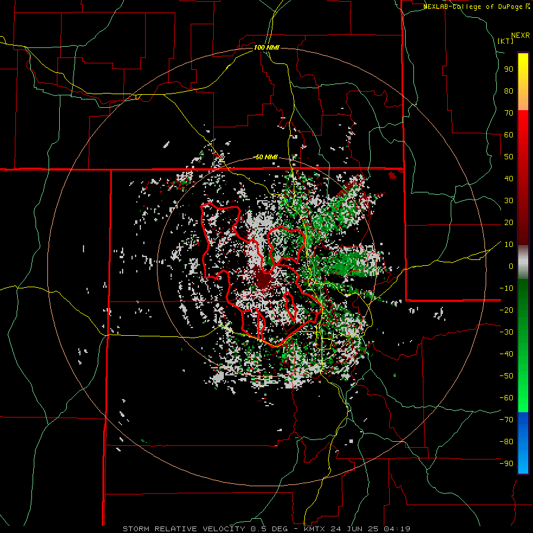This screenshot has height=533, width=533.
Task: Click the gray zero-velocity segment of color bar
Action: (x=523, y=262)
